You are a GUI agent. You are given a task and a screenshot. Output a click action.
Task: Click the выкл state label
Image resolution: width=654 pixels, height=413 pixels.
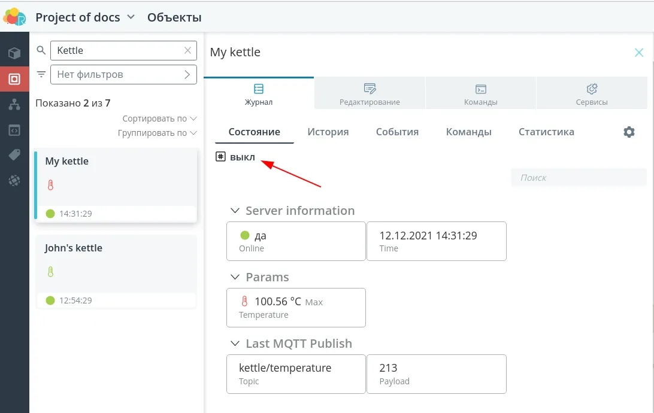pyautogui.click(x=243, y=157)
